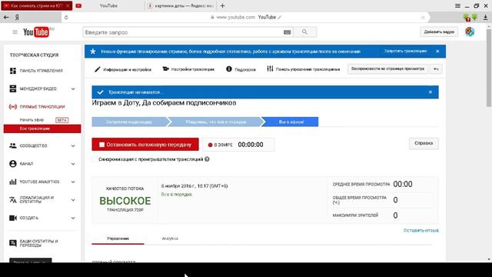Select Начать эфир in sidebar
Image resolution: width=492 pixels, height=277 pixels.
point(32,120)
